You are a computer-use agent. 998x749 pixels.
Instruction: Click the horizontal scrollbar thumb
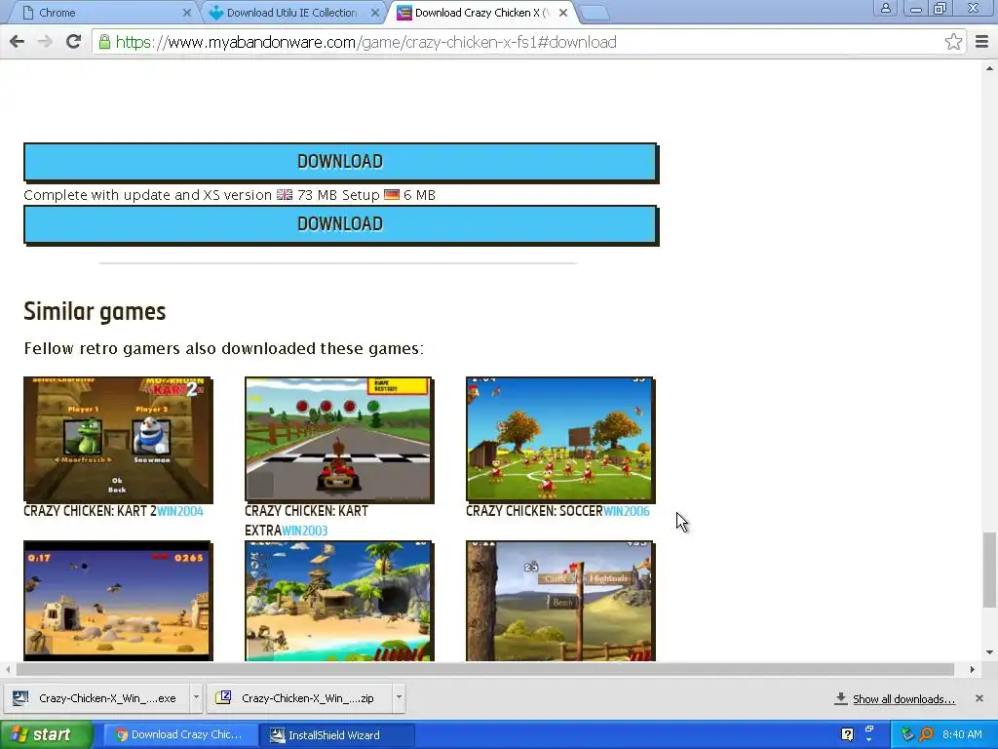point(485,669)
